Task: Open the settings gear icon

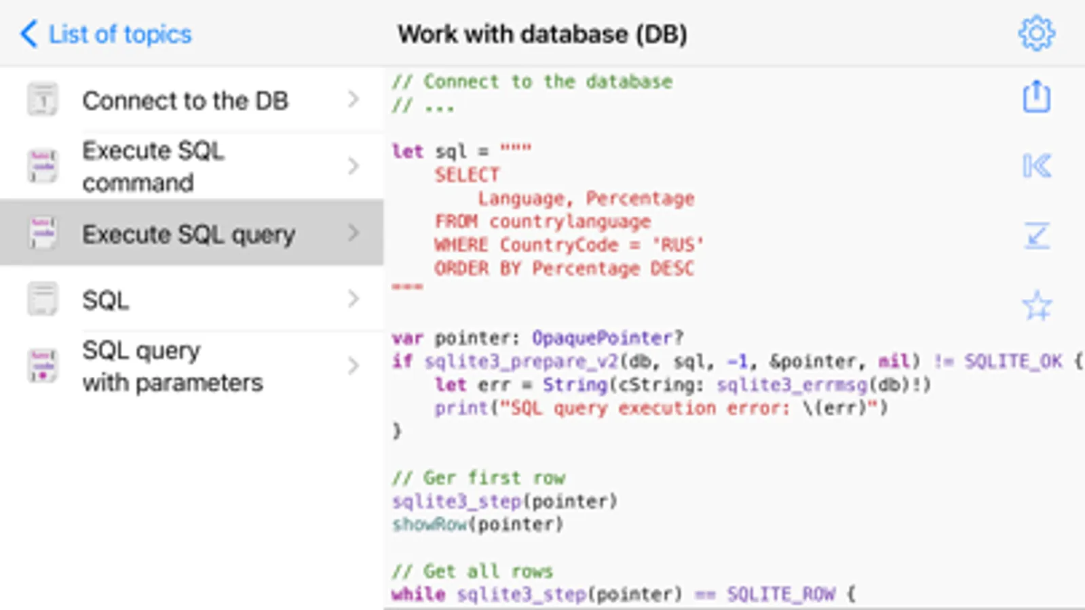Action: [1036, 33]
